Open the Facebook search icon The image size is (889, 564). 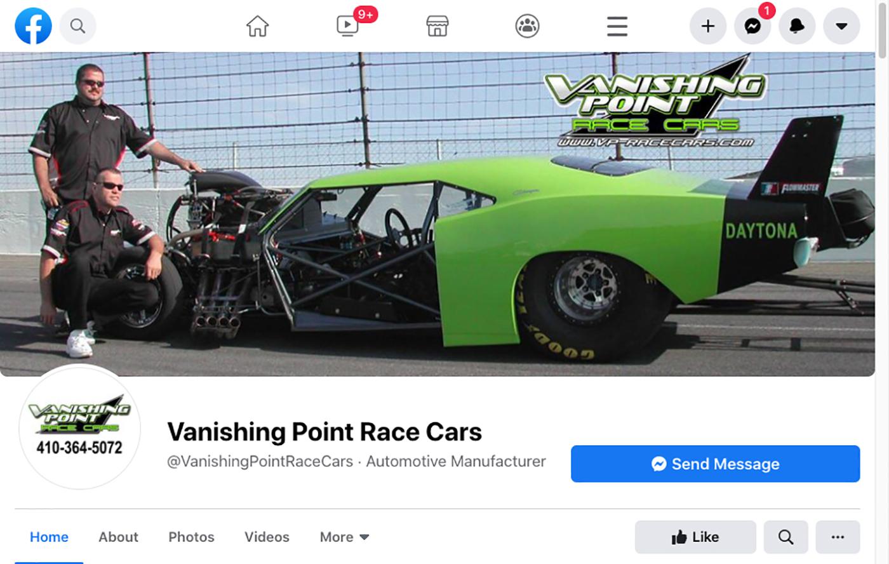coord(77,26)
